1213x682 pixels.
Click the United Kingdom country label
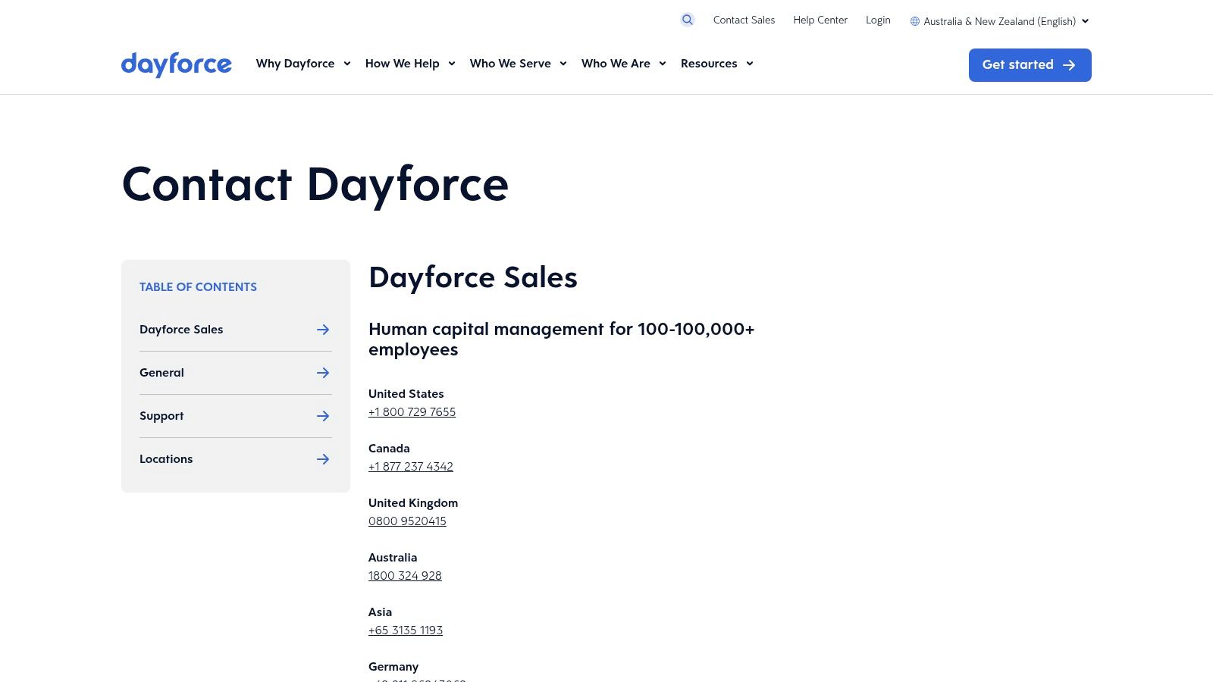413,503
